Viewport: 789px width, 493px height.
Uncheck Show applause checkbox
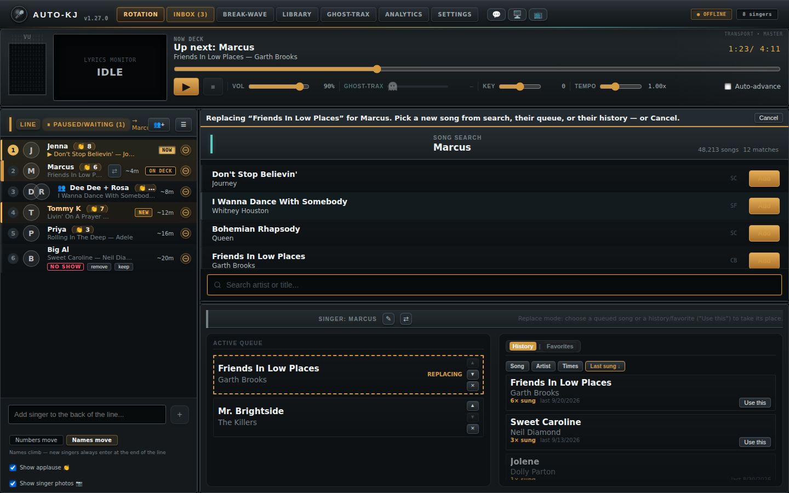[x=13, y=468]
